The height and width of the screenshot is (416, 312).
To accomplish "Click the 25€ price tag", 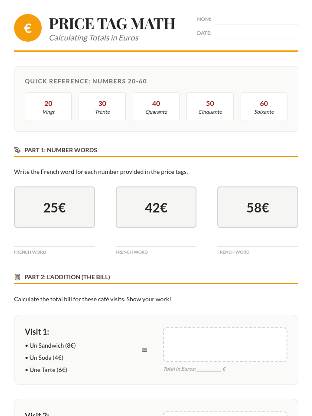I will tap(54, 207).
